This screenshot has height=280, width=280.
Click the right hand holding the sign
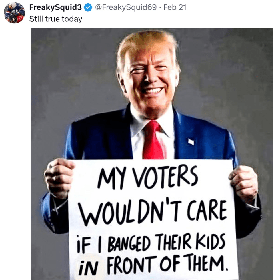click(243, 184)
